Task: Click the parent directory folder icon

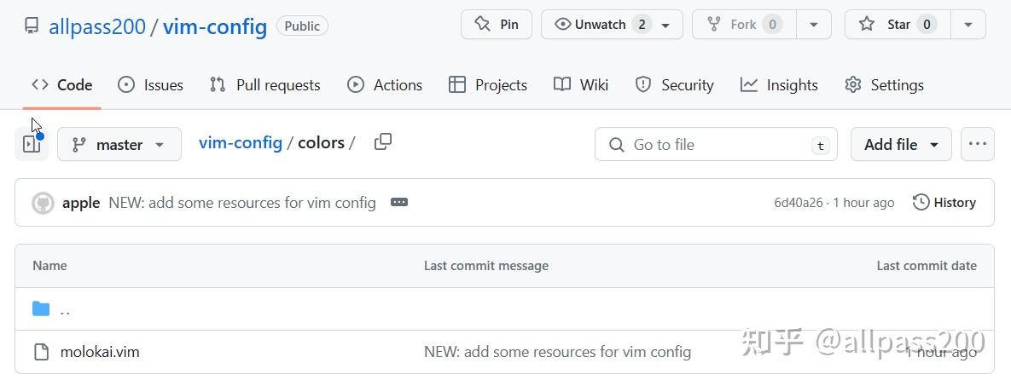Action: click(41, 308)
